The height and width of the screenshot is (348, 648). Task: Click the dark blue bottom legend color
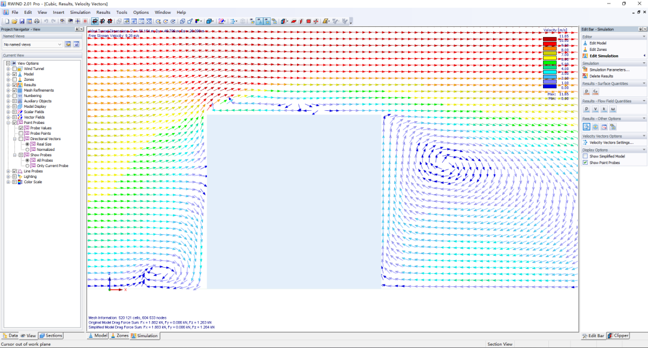[x=550, y=86]
